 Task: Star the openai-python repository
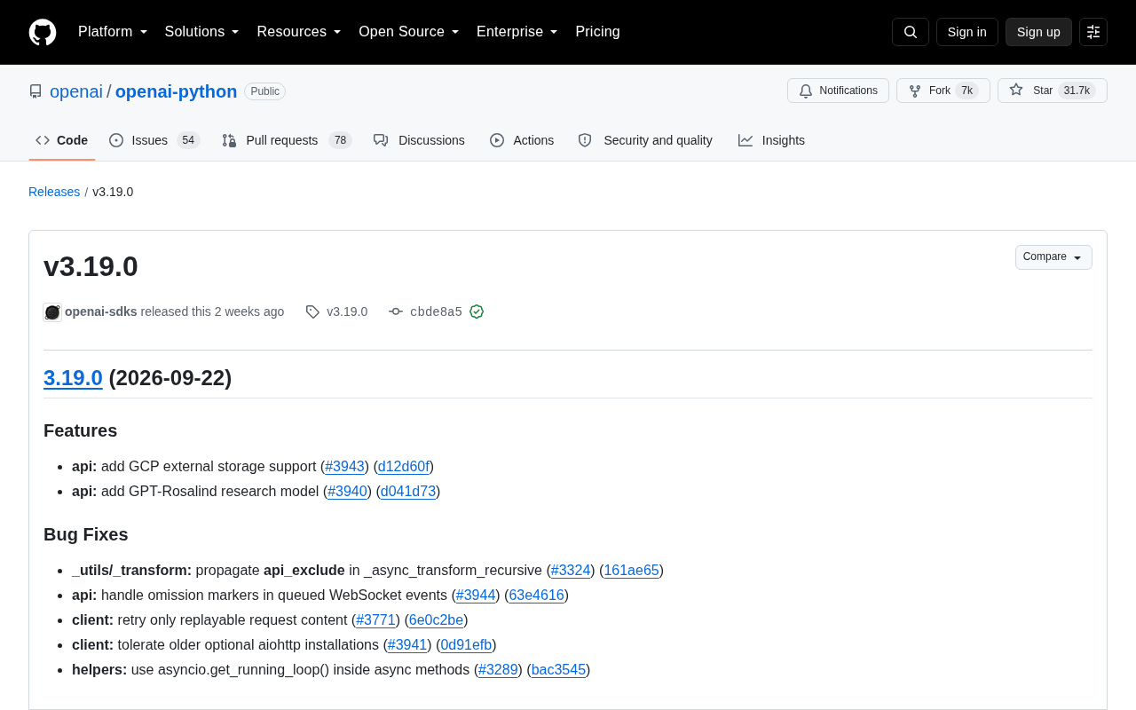1053,91
